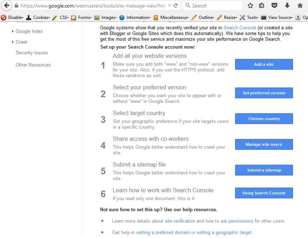308x238 pixels.
Task: Click the Images picture icon
Action: click(96, 18)
